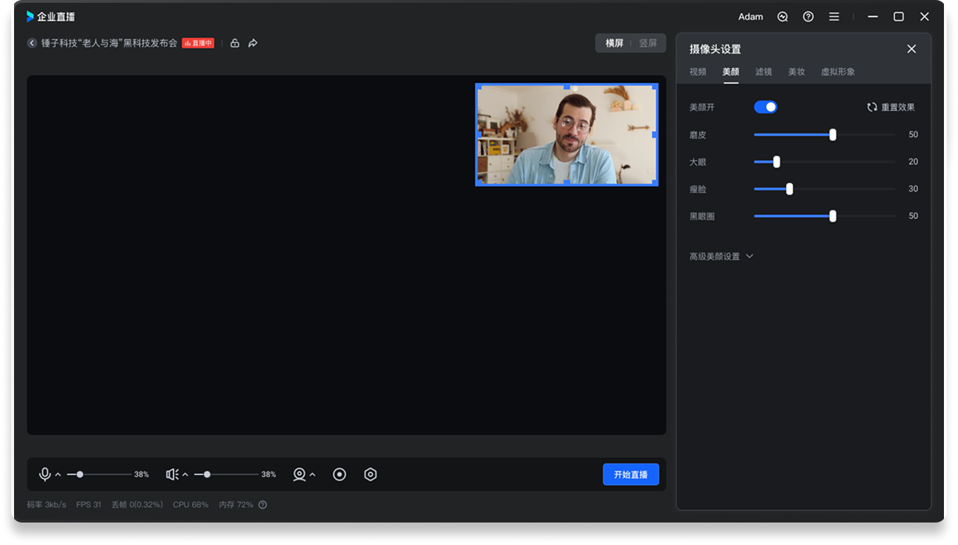958x545 pixels.
Task: Click the share arrow icon beside title
Action: (x=253, y=44)
